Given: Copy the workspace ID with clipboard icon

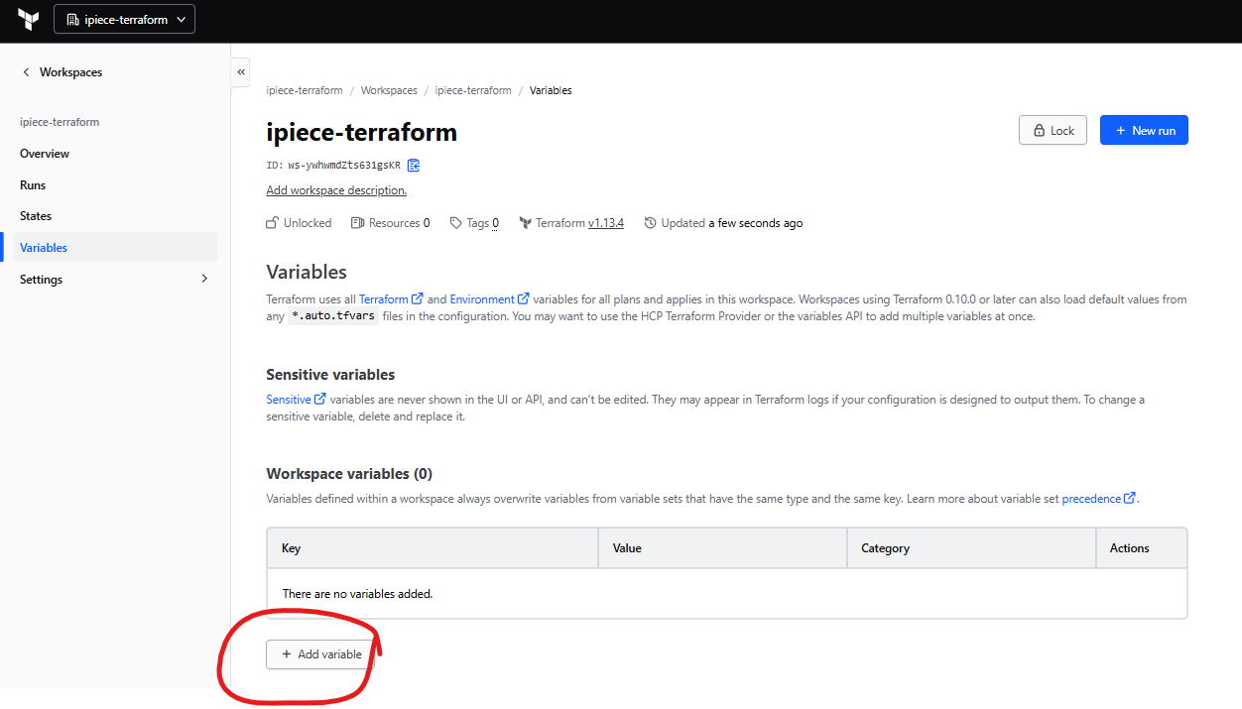Looking at the screenshot, I should click(414, 166).
